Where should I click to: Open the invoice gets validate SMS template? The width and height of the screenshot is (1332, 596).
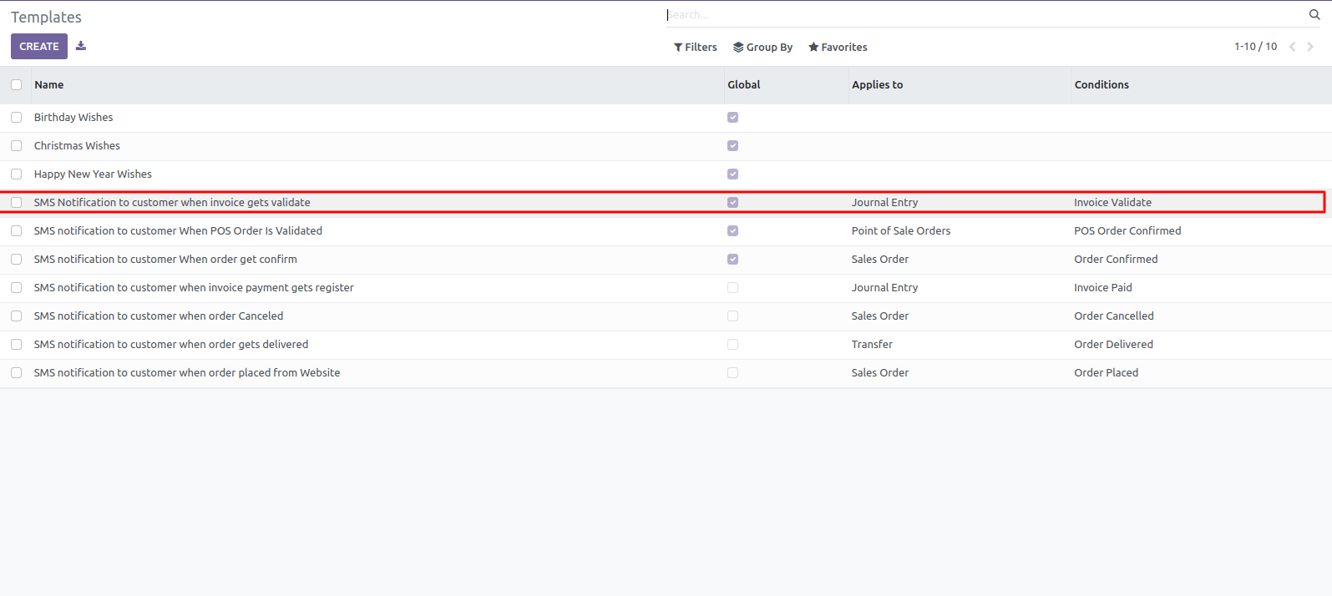[x=172, y=203]
